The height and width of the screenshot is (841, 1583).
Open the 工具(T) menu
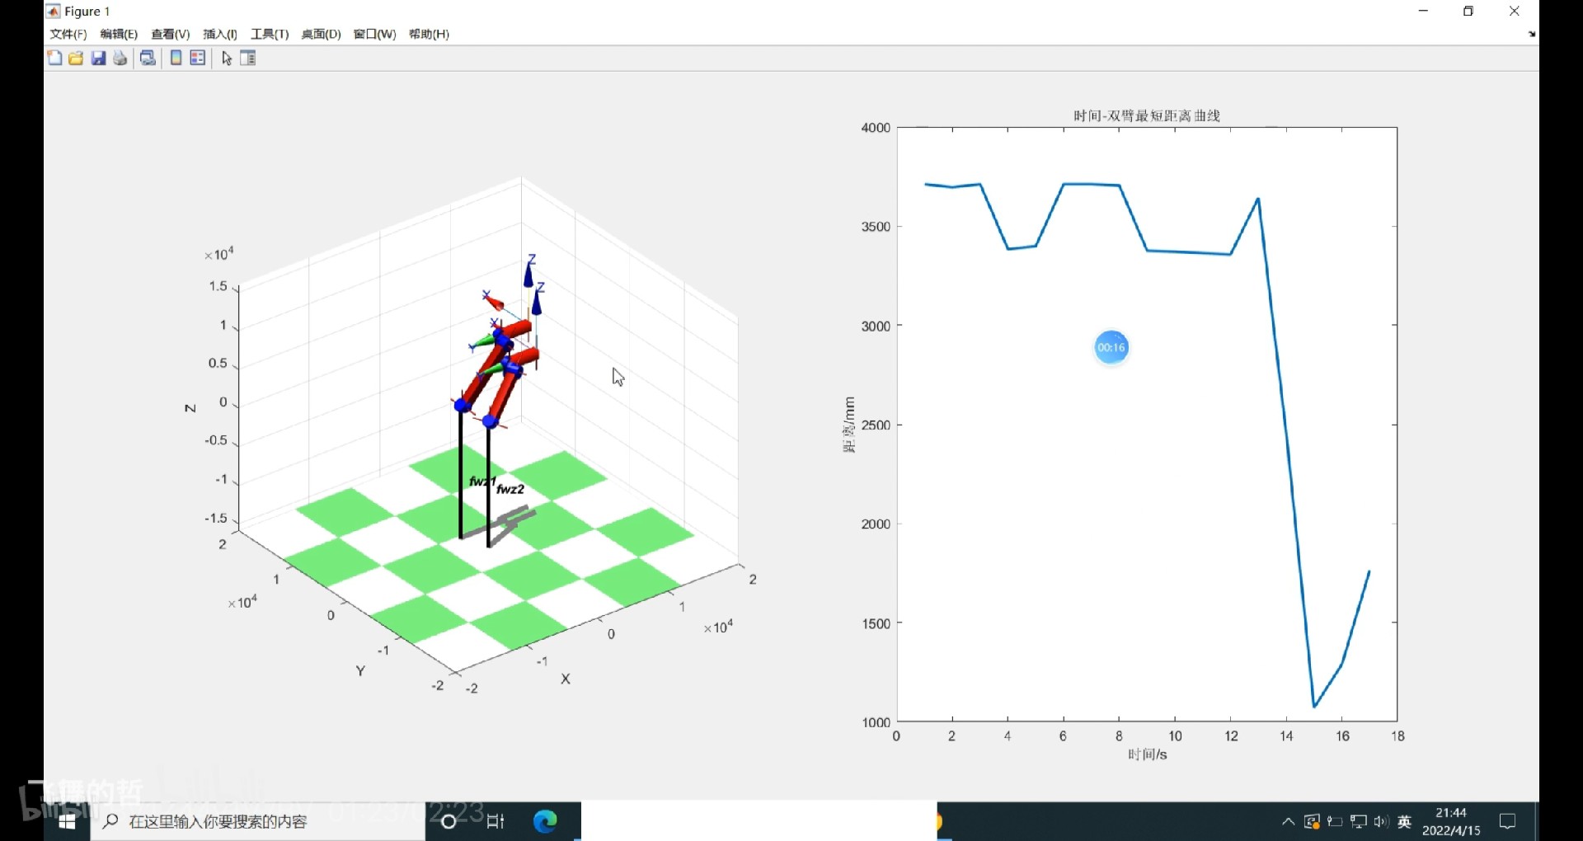point(270,34)
